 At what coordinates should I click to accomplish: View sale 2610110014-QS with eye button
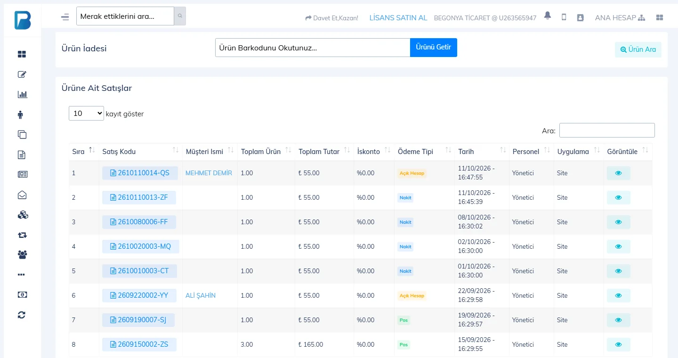tap(618, 173)
